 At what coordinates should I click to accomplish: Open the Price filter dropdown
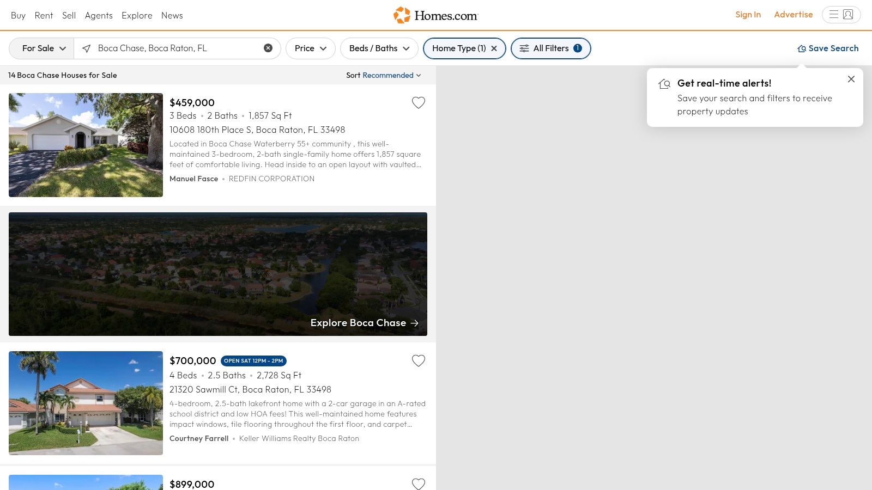coord(311,48)
